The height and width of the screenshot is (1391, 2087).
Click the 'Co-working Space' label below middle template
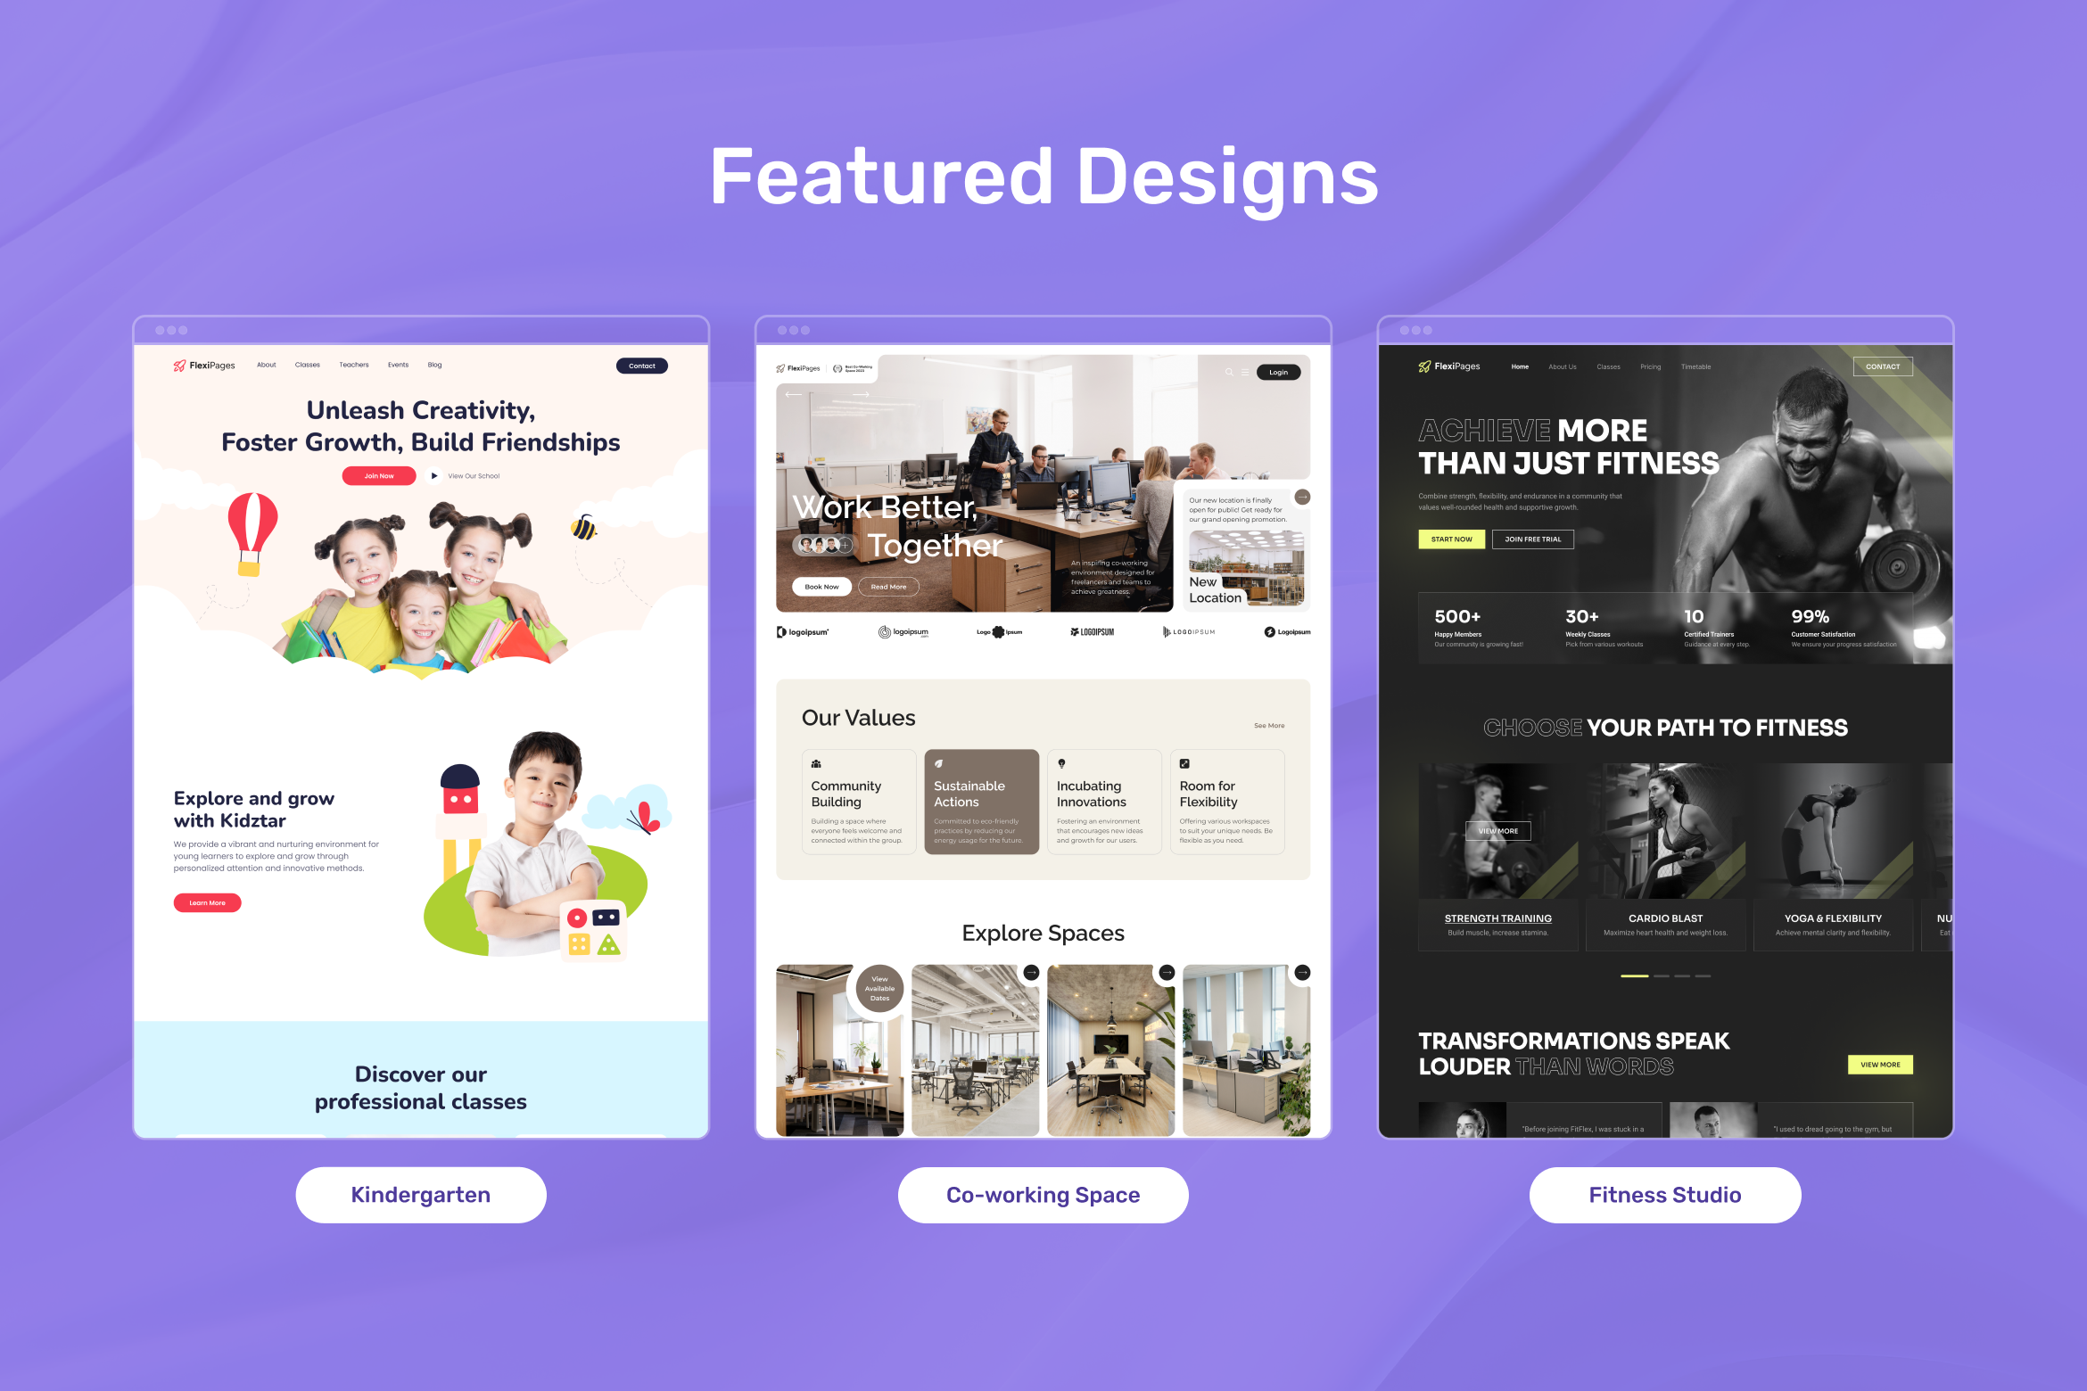(1043, 1194)
